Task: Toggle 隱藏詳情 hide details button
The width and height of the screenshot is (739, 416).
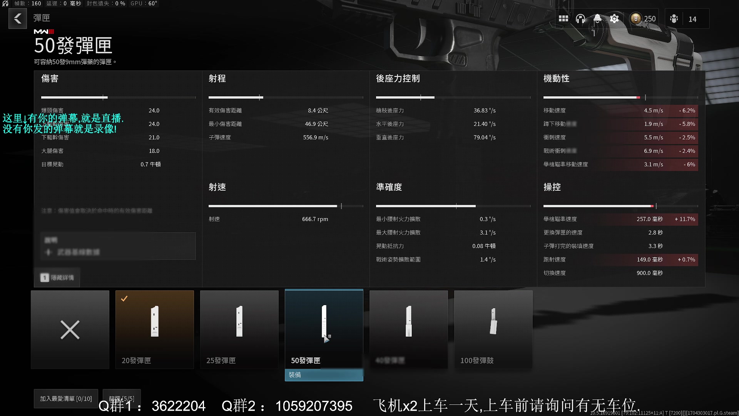Action: click(57, 277)
